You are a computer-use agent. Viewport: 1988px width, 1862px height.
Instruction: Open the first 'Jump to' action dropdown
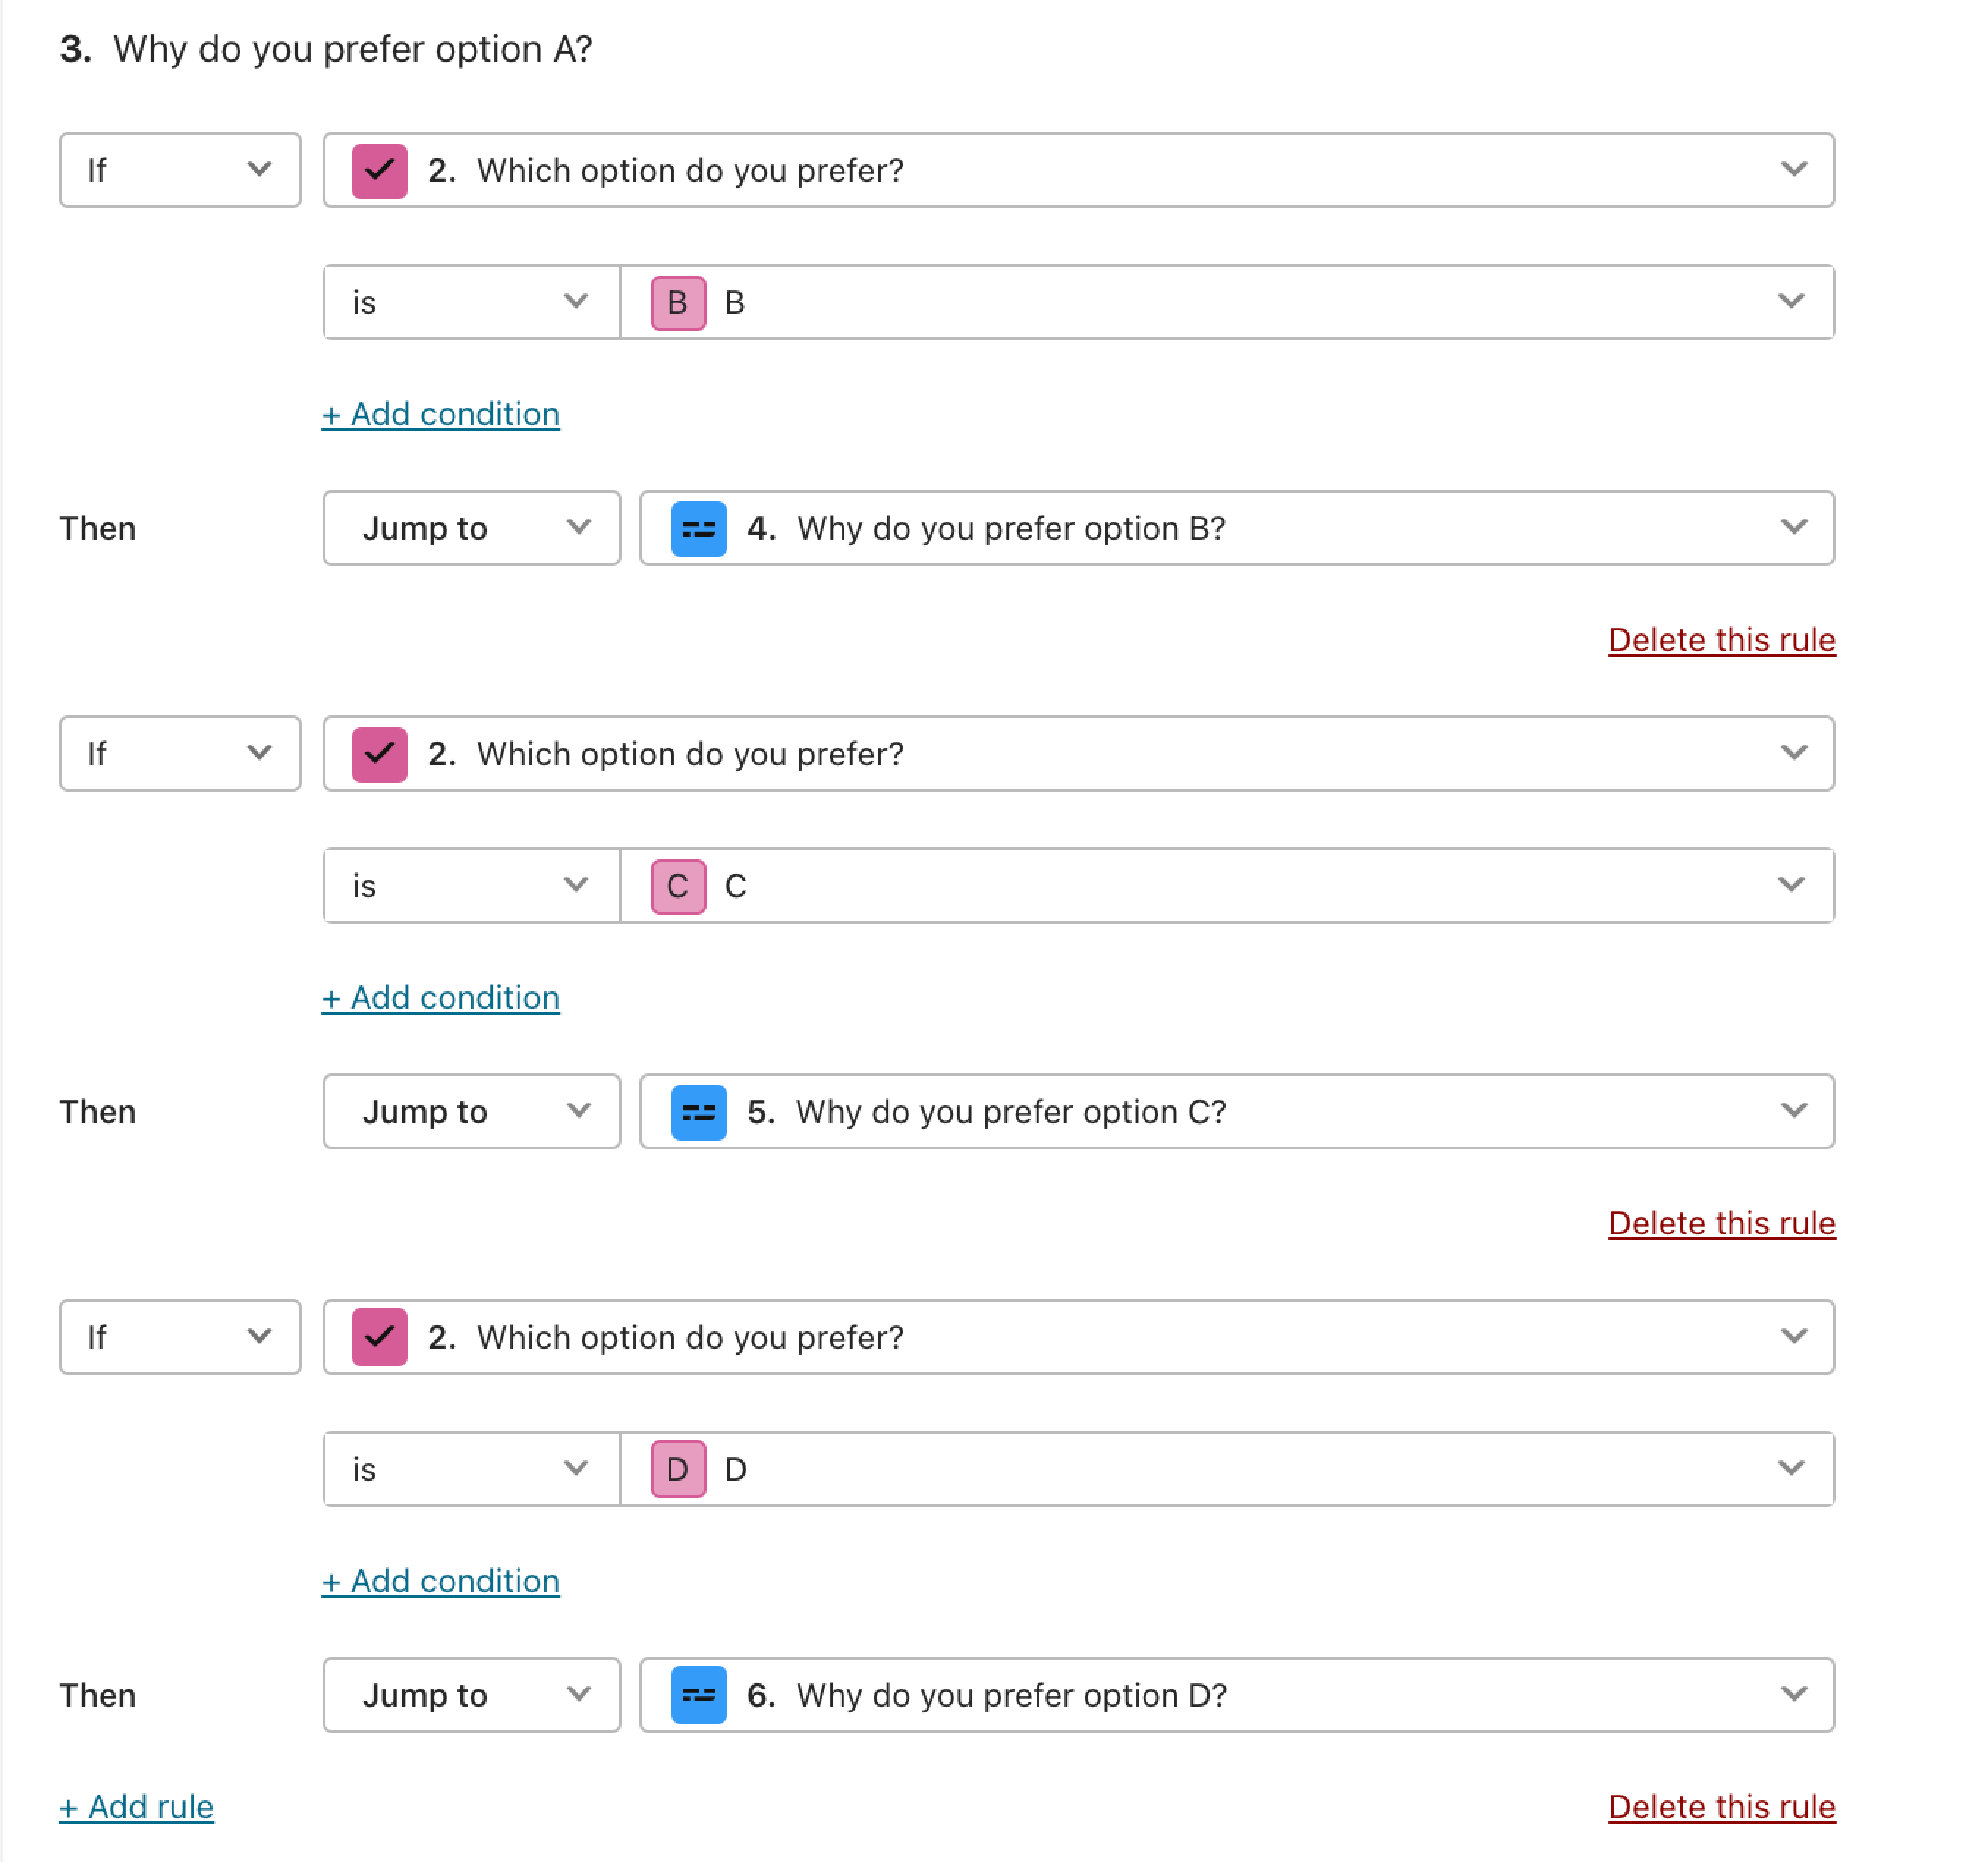pyautogui.click(x=471, y=528)
